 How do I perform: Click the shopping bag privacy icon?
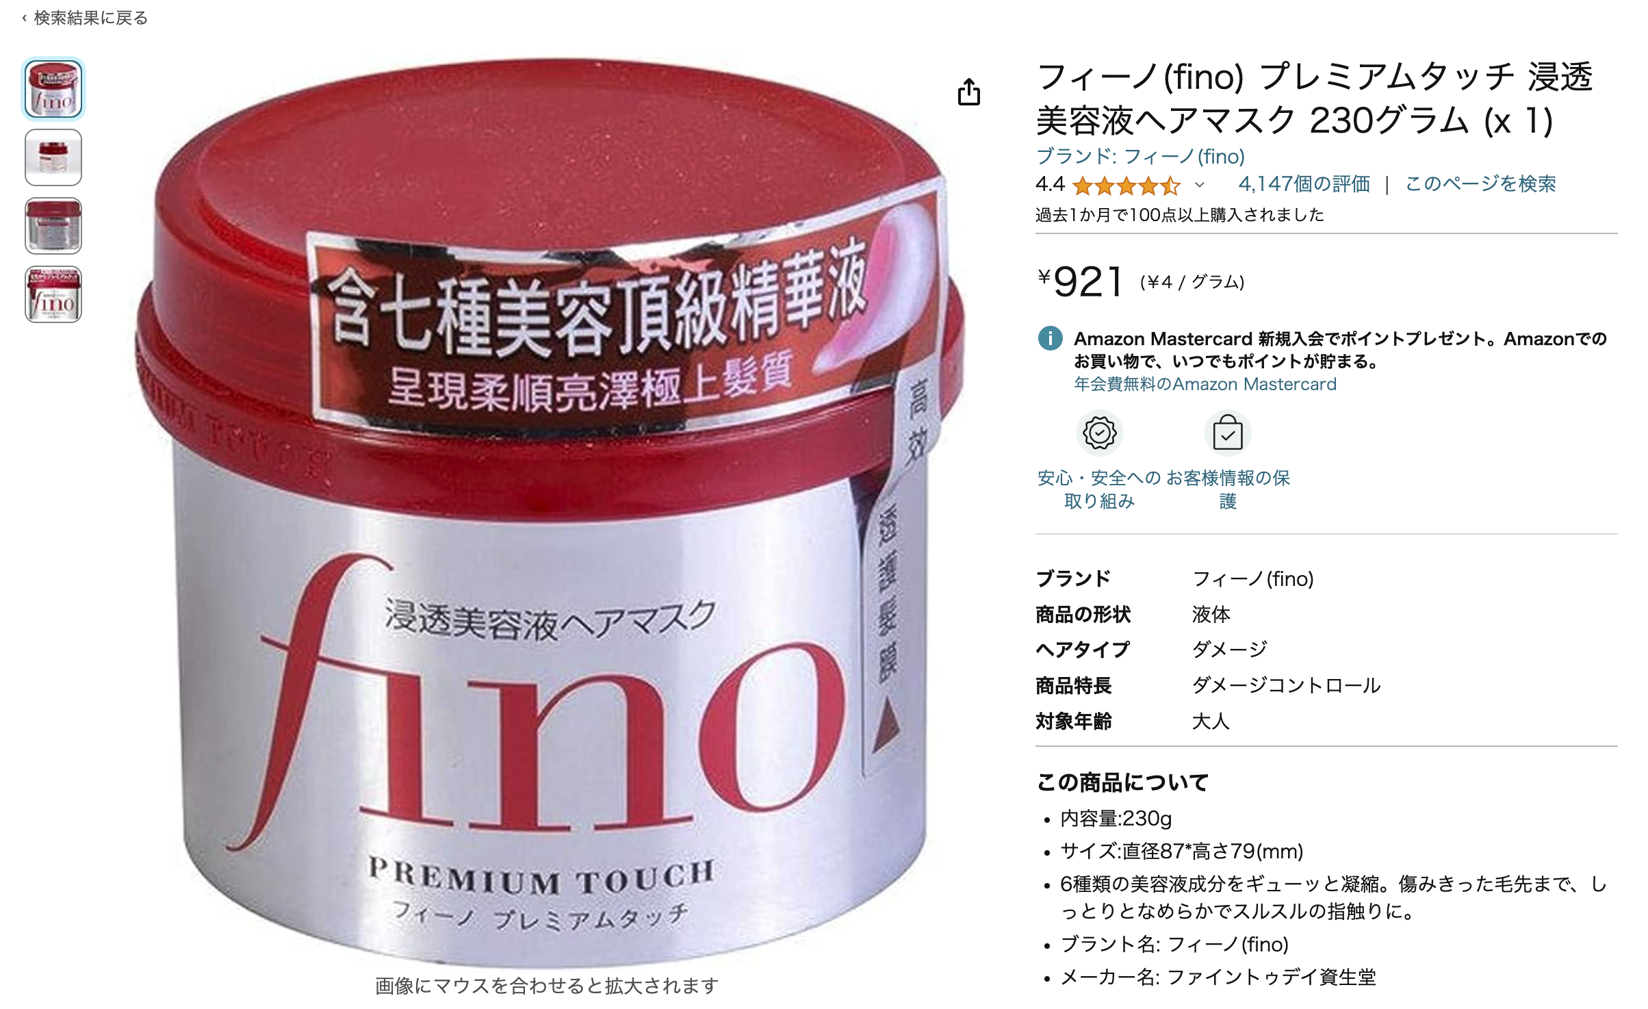coord(1227,433)
